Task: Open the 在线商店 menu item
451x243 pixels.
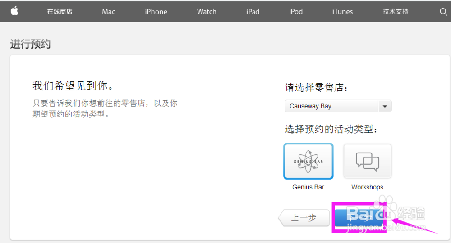Action: coord(60,12)
